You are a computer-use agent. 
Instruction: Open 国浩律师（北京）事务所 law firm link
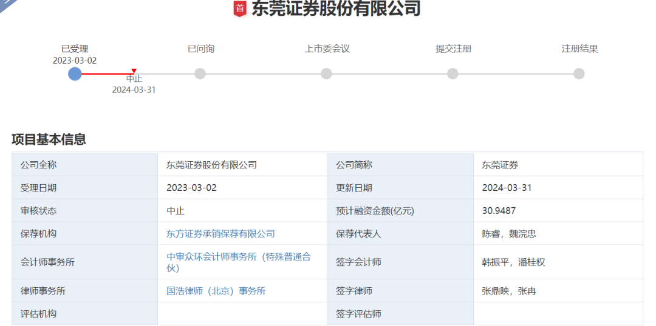click(216, 291)
